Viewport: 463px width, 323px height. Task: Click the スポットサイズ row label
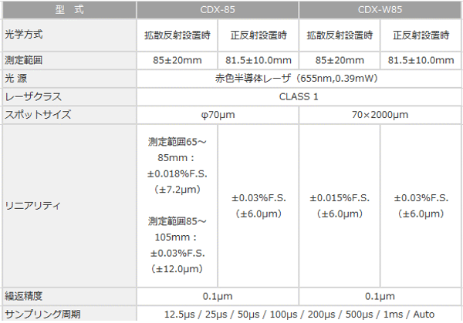(37, 114)
